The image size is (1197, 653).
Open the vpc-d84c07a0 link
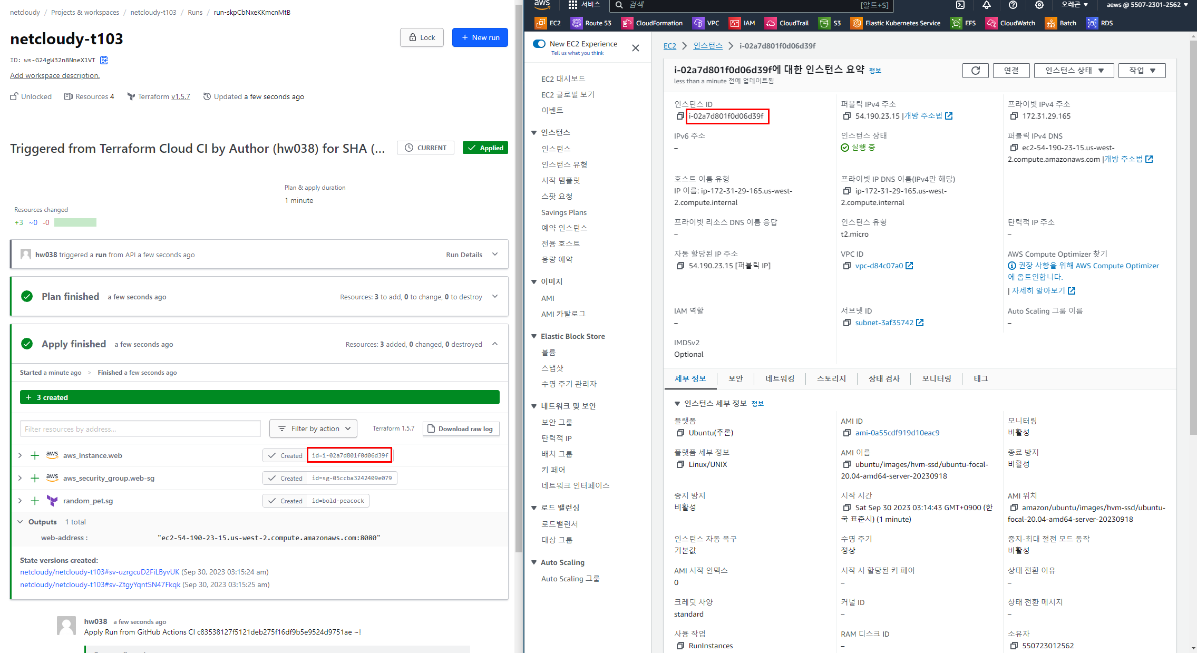pyautogui.click(x=879, y=266)
